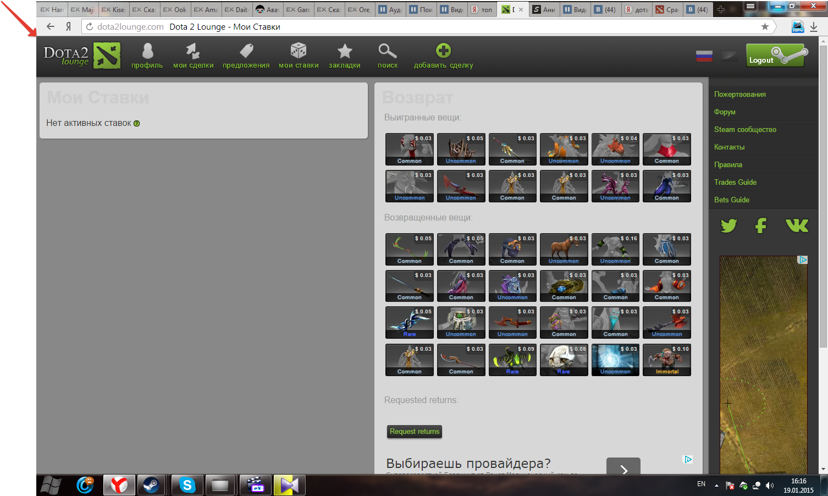Click the Yandex Я button by the address bar
This screenshot has width=828, height=496.
click(x=68, y=26)
